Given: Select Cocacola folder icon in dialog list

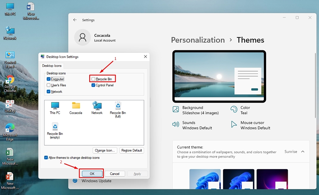Looking at the screenshot, I should click(76, 108).
